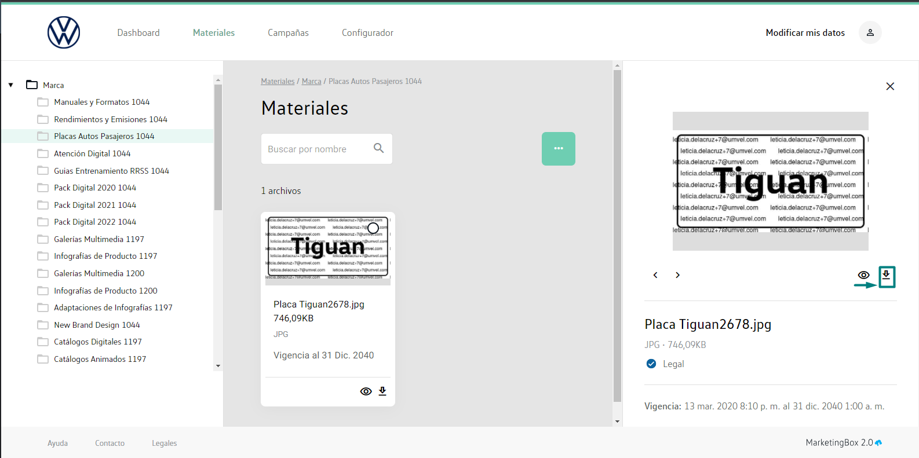Open Galerías Multimedia 1197 folder

tap(99, 239)
